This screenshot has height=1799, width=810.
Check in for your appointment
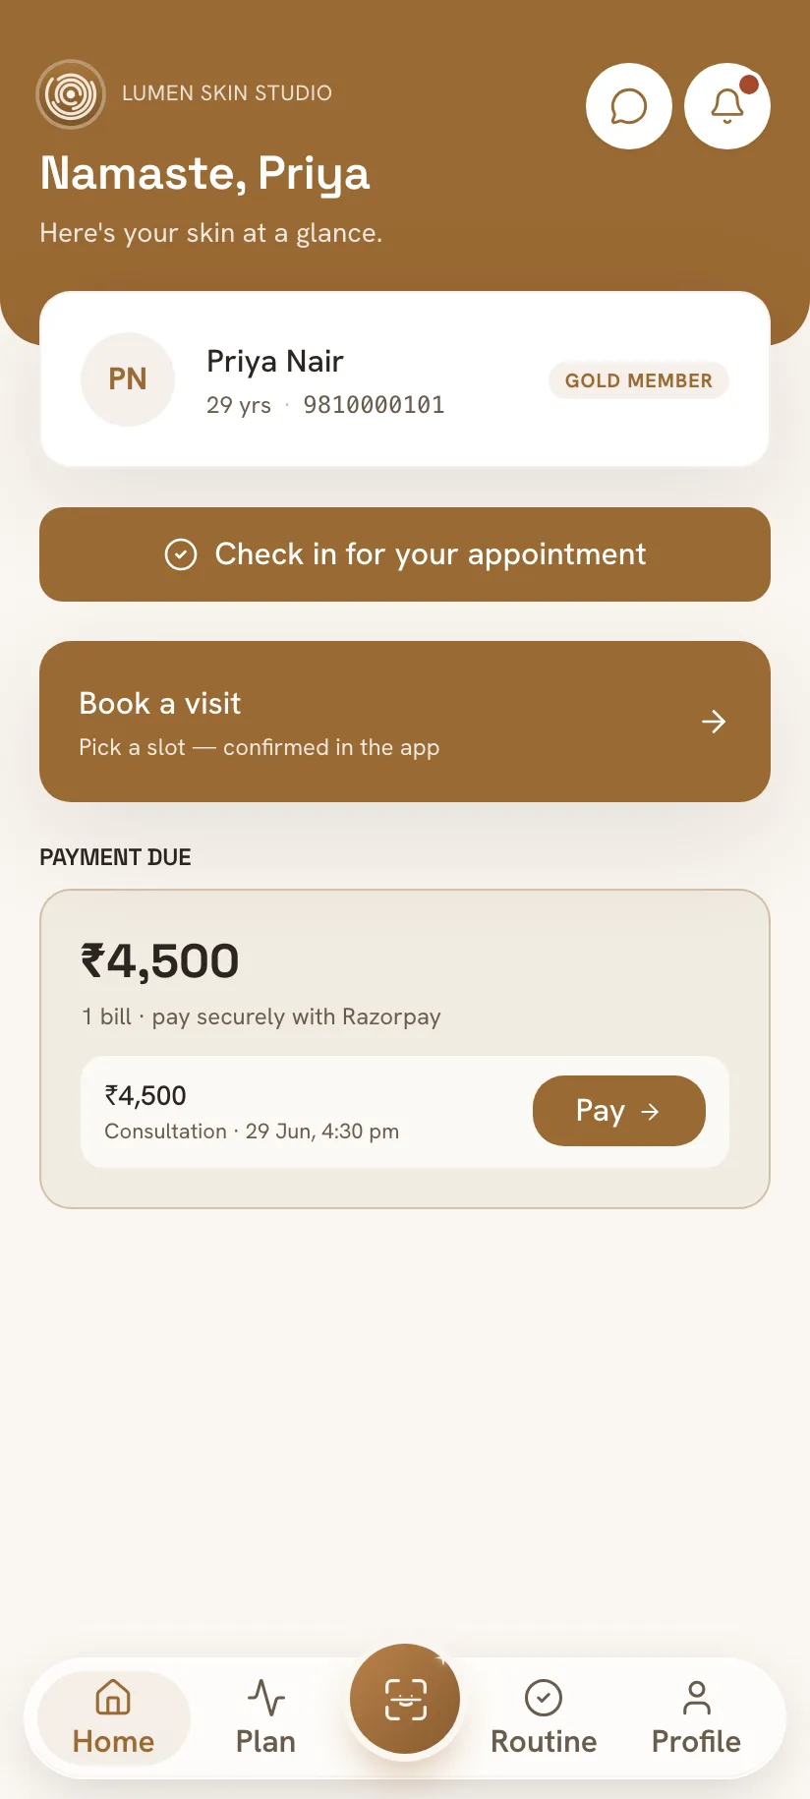pyautogui.click(x=405, y=554)
